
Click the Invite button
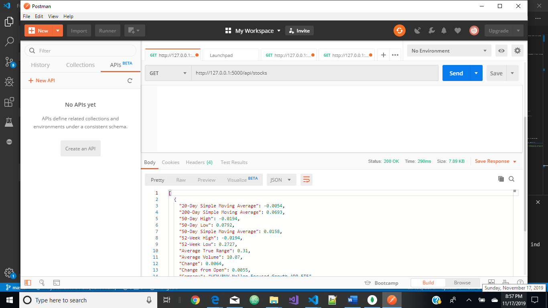pos(299,30)
